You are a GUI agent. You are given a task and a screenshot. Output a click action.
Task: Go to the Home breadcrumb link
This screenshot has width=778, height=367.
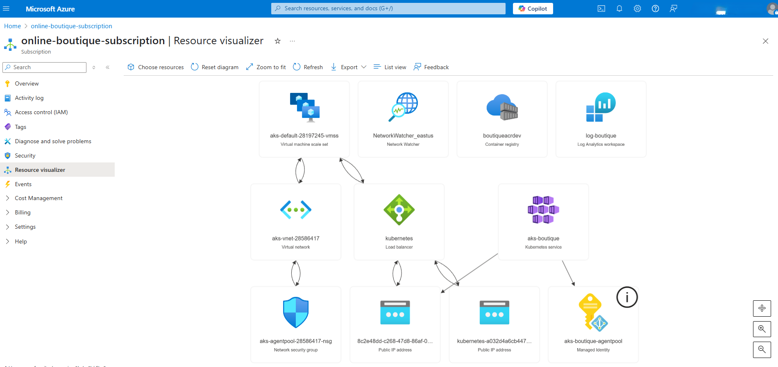(x=13, y=26)
